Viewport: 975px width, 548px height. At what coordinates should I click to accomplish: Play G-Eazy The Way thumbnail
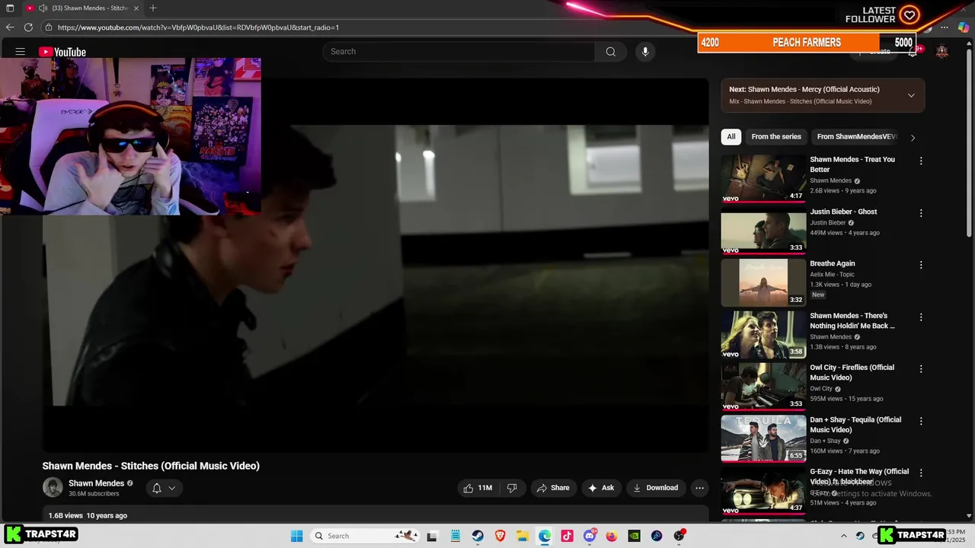pos(763,489)
